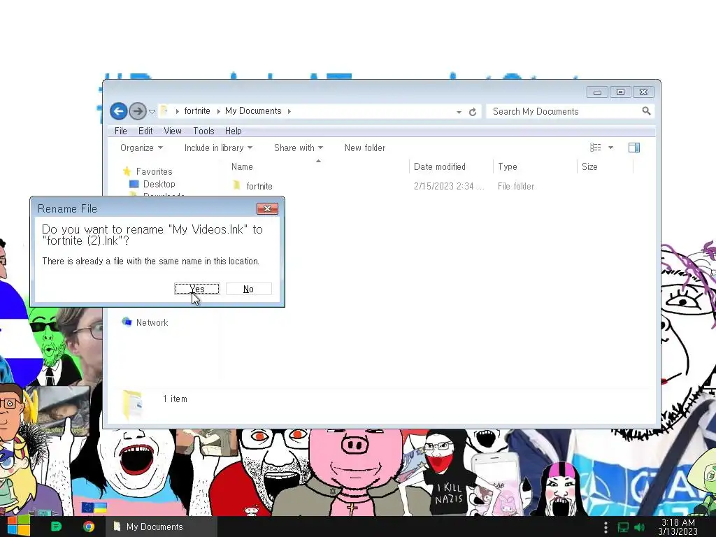Click the File folder type cell
The height and width of the screenshot is (537, 716).
(516, 186)
